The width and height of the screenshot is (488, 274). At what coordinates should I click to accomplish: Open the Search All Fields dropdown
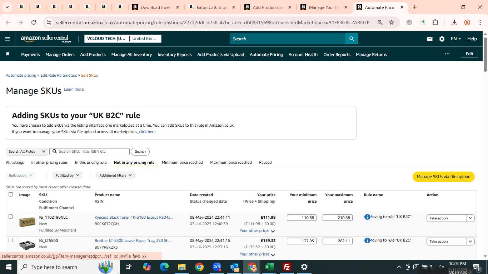(x=27, y=152)
